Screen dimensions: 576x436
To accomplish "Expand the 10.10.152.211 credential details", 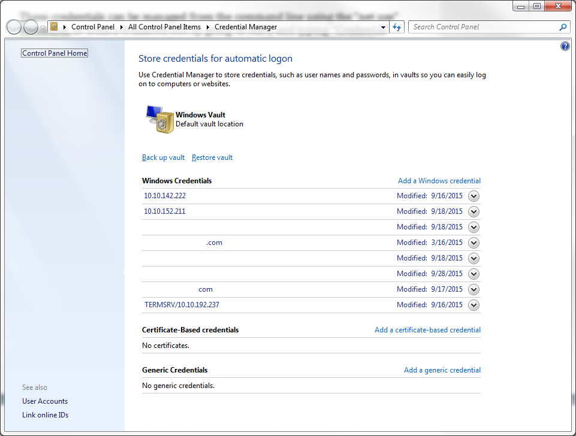I will (474, 211).
